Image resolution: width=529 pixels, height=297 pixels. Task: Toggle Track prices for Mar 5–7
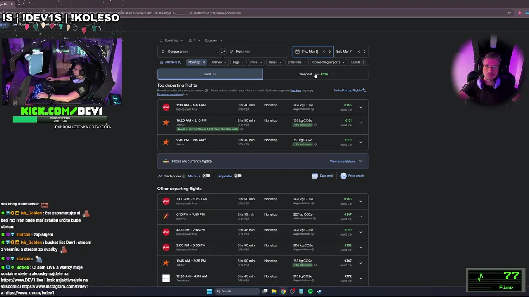[206, 176]
